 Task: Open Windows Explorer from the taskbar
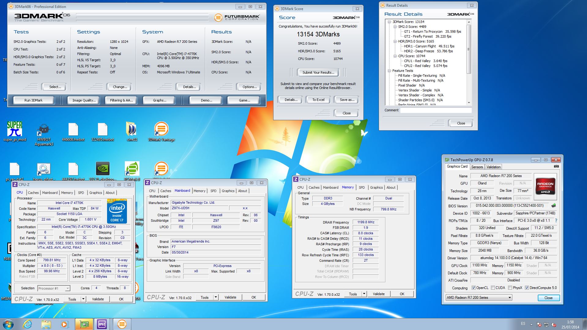pyautogui.click(x=46, y=324)
